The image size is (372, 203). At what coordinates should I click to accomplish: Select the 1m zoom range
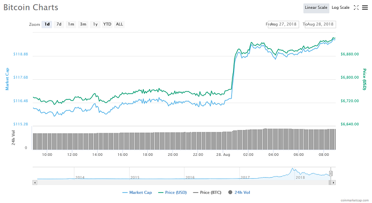71,24
